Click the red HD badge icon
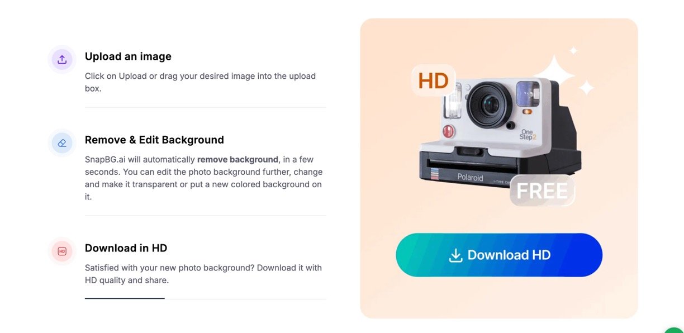The width and height of the screenshot is (684, 333). pos(62,251)
